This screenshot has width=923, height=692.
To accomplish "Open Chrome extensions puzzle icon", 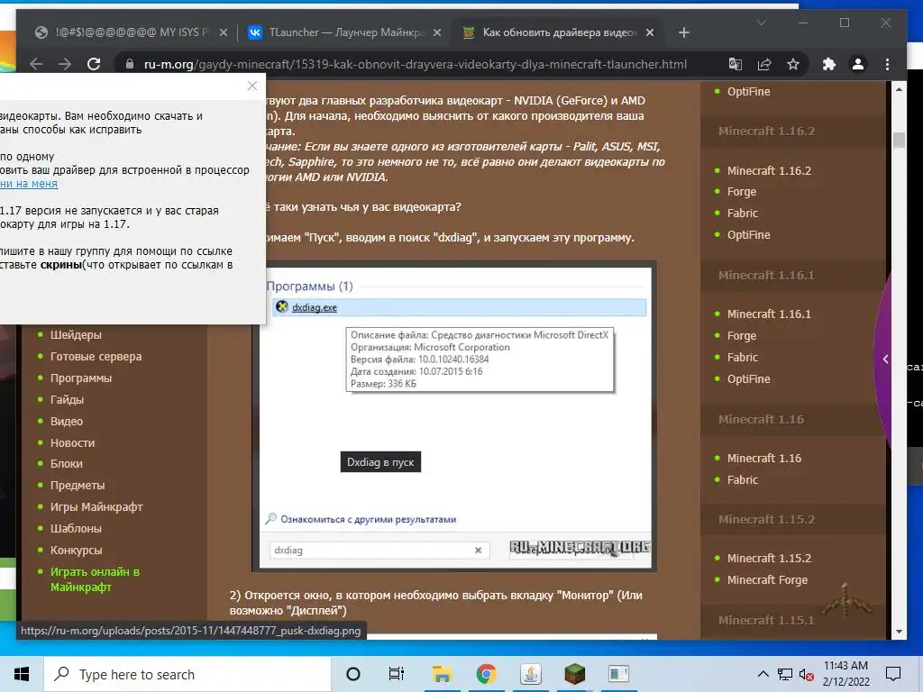I will point(829,64).
